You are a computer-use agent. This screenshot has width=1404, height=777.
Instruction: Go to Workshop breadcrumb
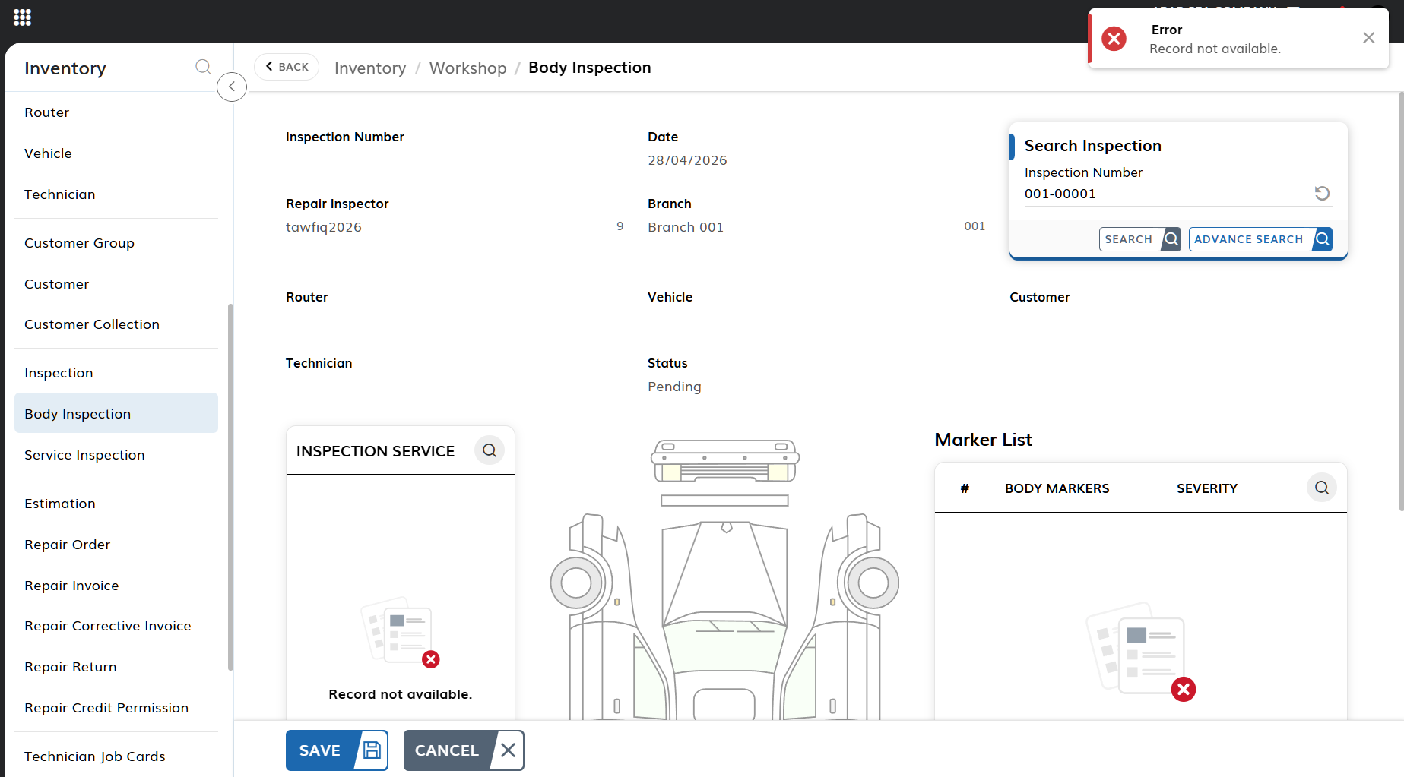[467, 68]
